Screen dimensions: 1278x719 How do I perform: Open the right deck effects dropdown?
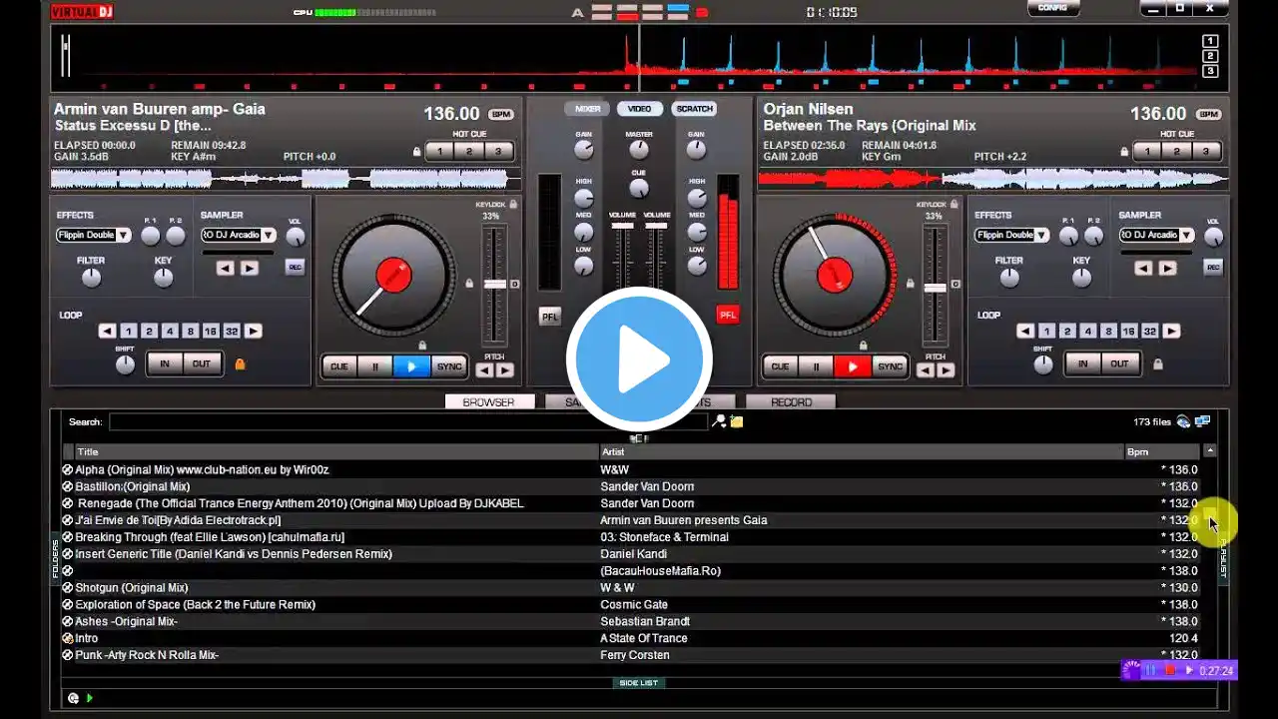(x=1012, y=235)
